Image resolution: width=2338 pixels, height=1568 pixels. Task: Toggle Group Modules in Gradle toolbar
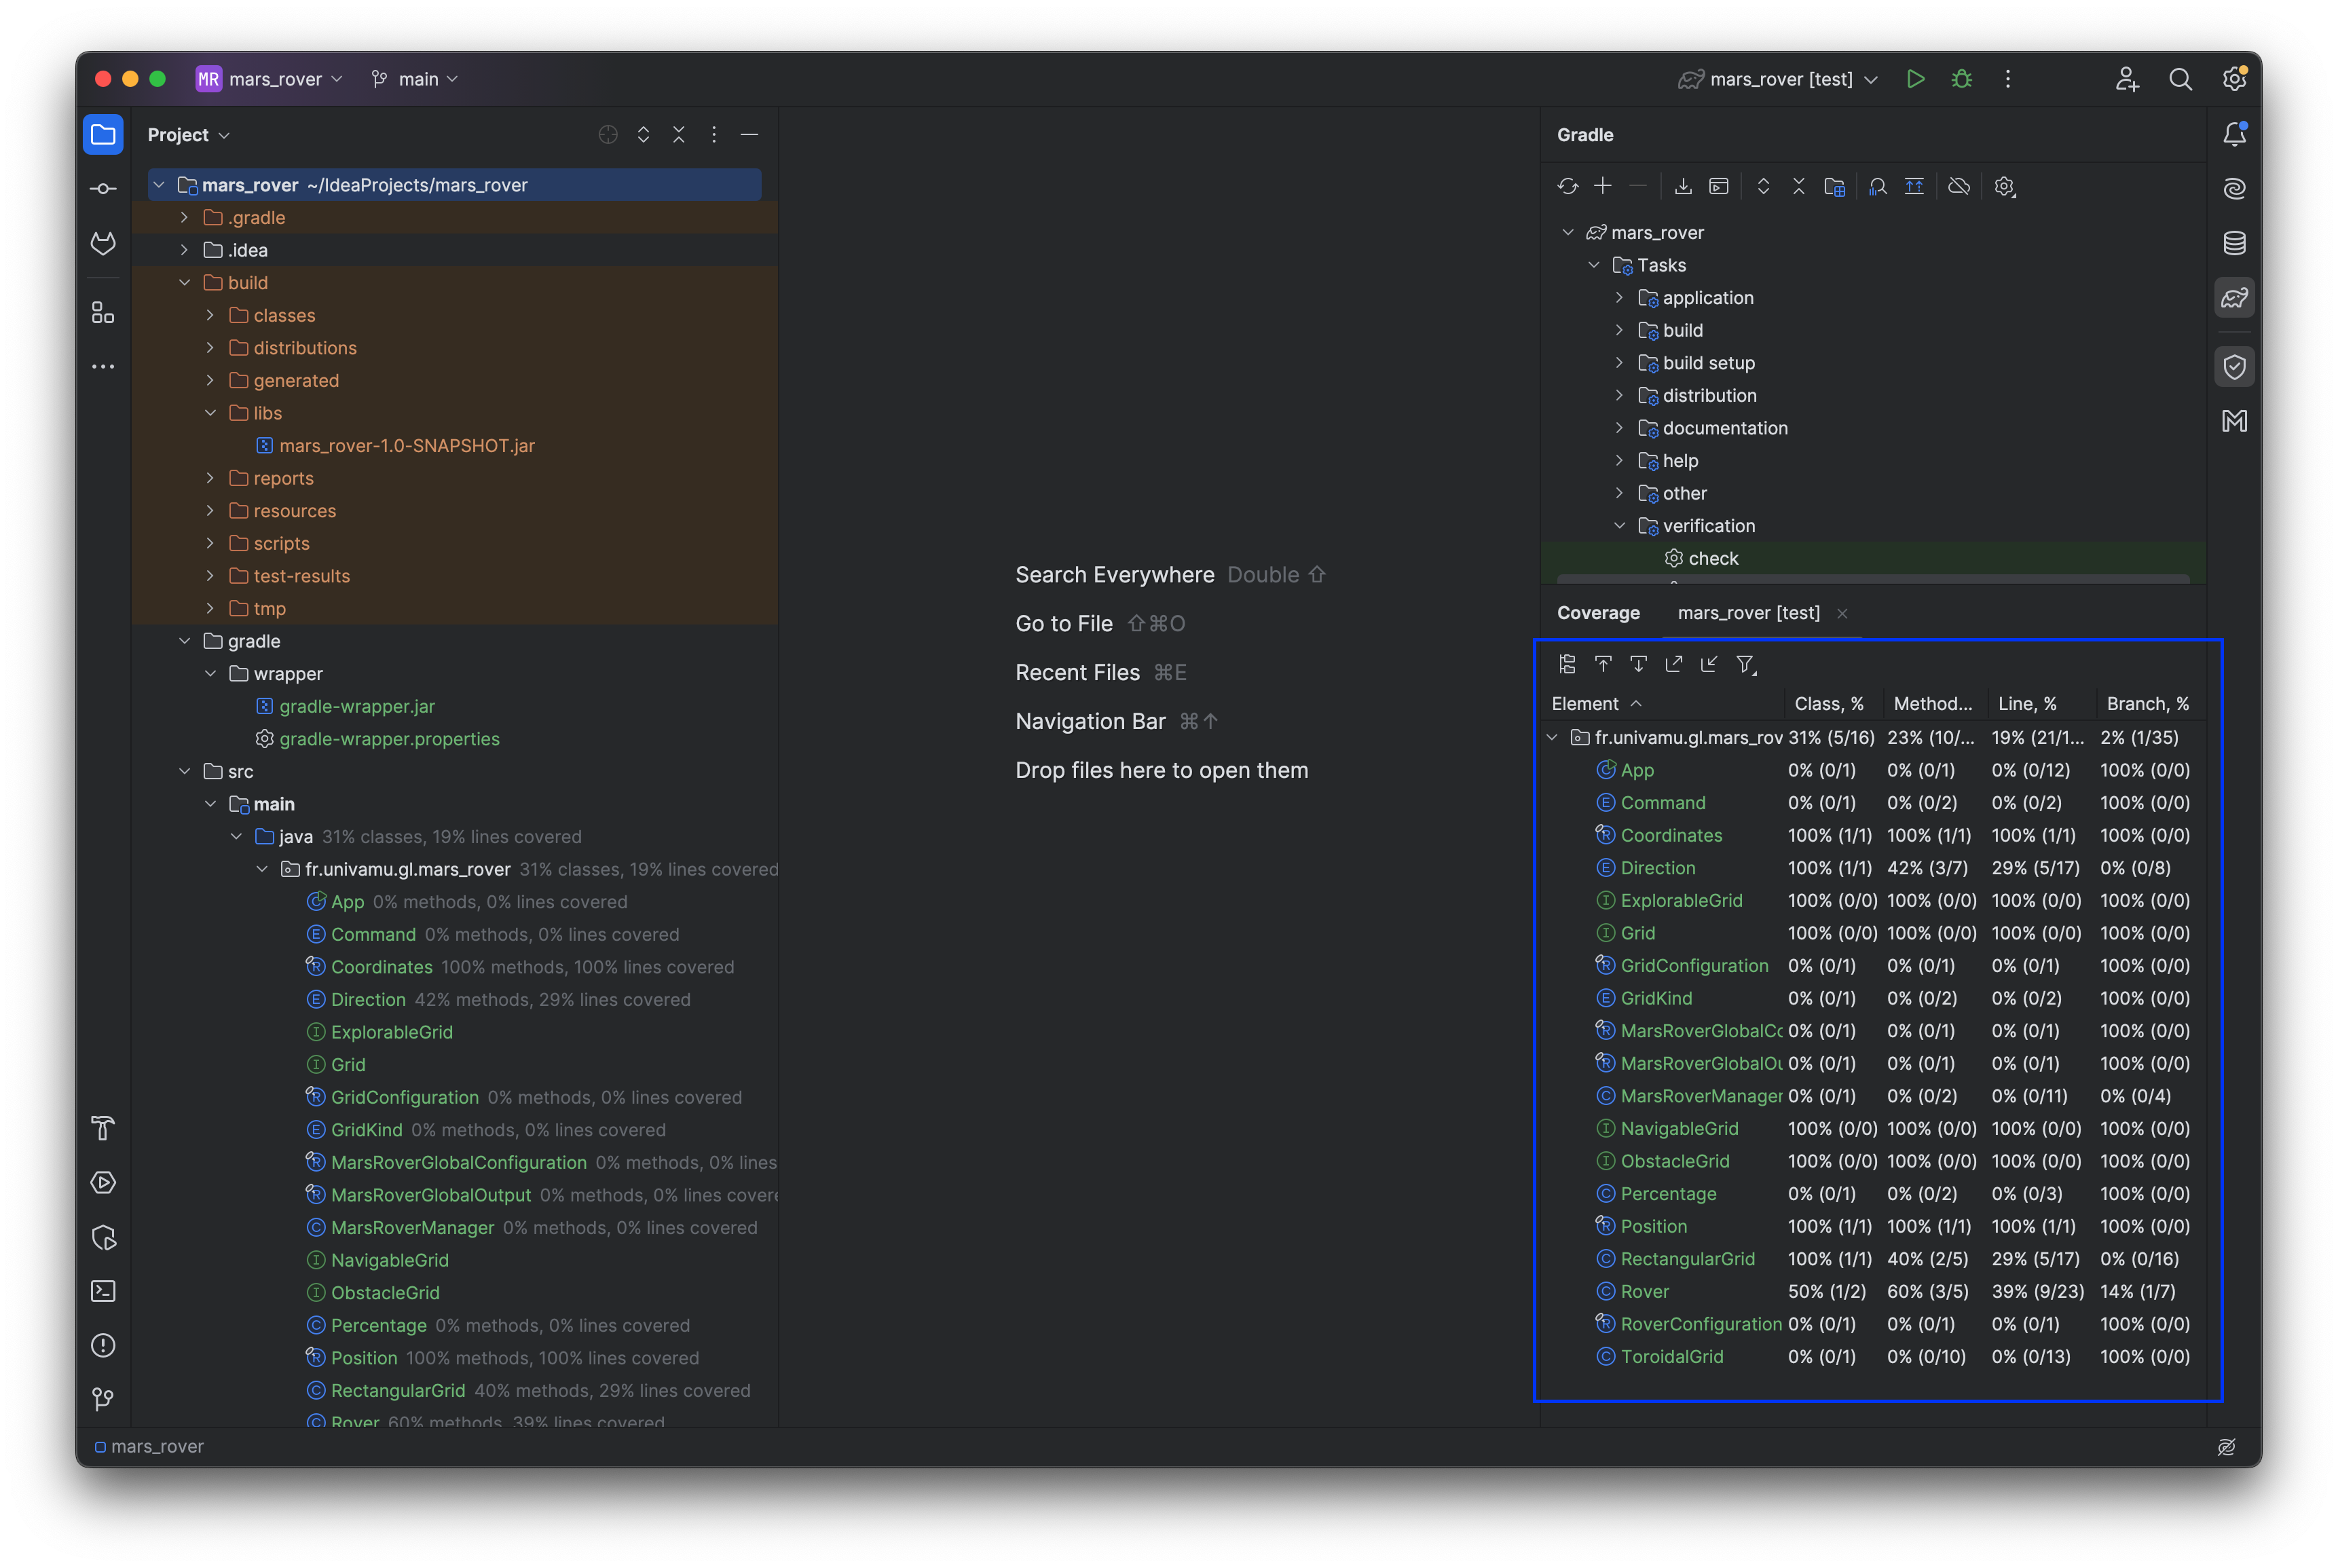1834,186
